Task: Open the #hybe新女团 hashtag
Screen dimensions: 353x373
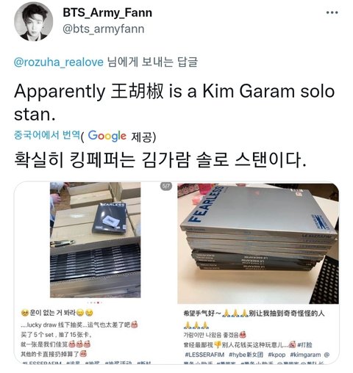Action: click(246, 355)
